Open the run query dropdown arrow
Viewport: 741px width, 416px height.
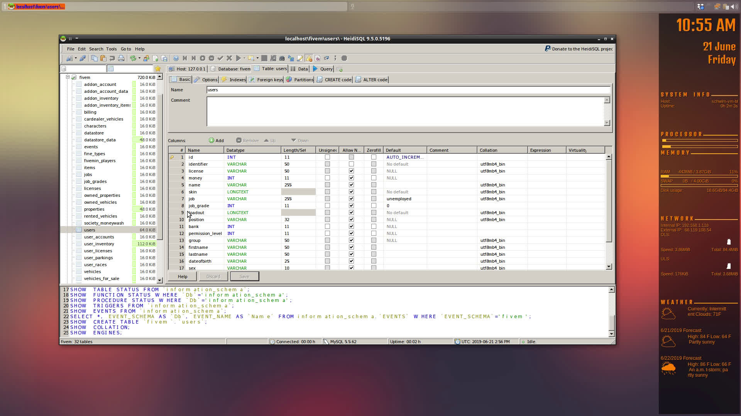coord(244,59)
